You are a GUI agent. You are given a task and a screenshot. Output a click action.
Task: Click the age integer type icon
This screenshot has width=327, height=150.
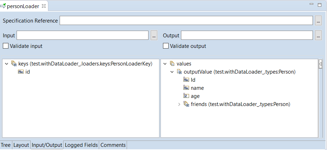(x=186, y=96)
